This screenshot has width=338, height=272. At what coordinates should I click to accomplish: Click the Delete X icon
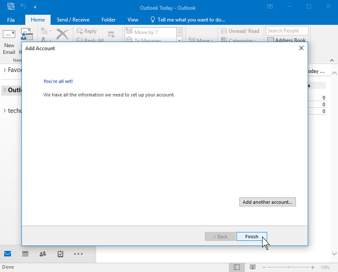pyautogui.click(x=62, y=35)
